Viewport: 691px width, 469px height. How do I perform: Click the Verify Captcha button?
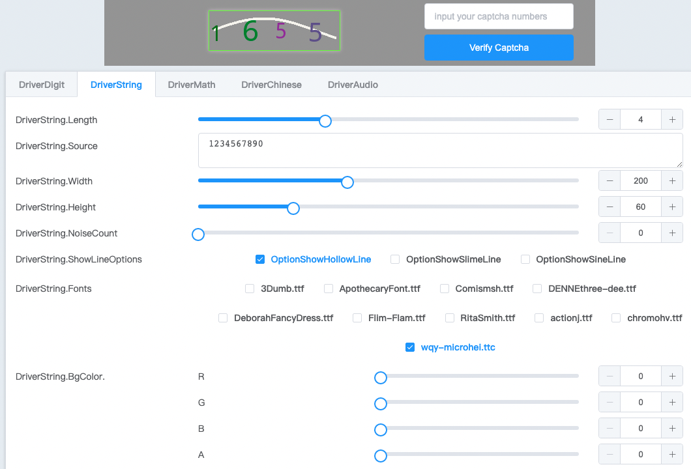pyautogui.click(x=499, y=48)
